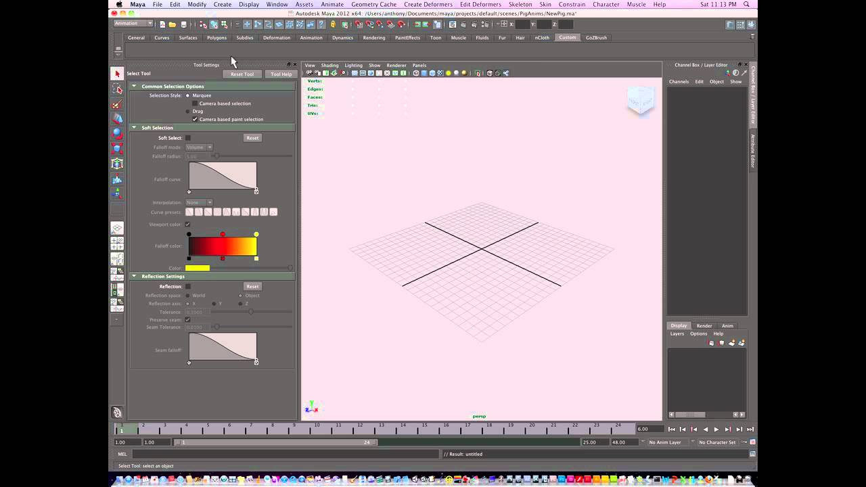Collapse the Reflection Settings section
Viewport: 866px width, 487px height.
(x=134, y=276)
